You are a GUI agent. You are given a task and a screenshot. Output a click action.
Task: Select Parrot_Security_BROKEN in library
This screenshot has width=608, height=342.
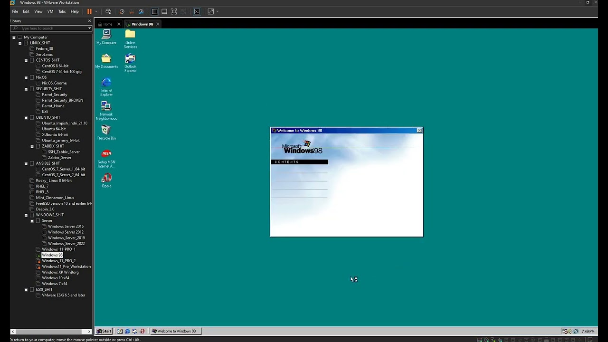coord(62,100)
